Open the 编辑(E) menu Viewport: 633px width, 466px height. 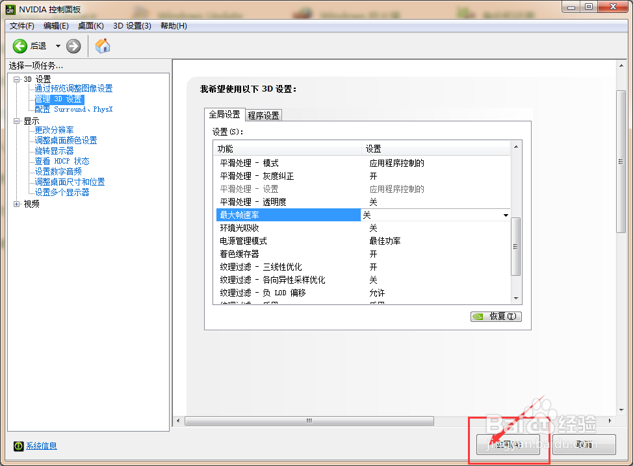point(56,26)
